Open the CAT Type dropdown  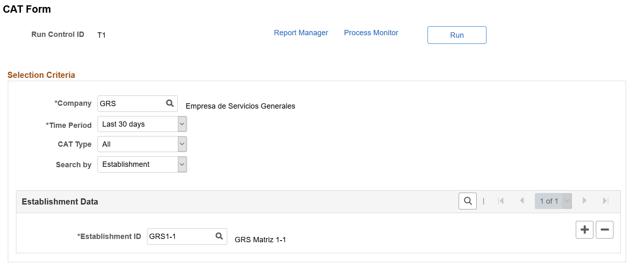pos(142,144)
